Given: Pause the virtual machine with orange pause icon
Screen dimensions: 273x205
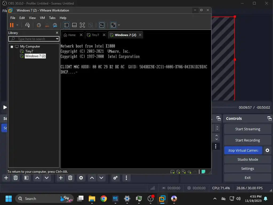Looking at the screenshot, I should click(x=12, y=25).
